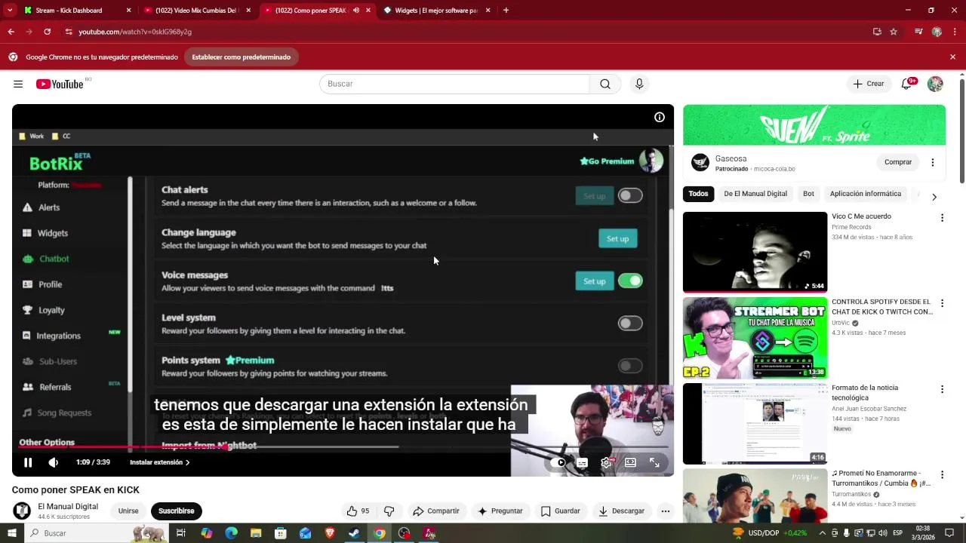This screenshot has height=543, width=966.
Task: Reload the page in Chrome
Action: pyautogui.click(x=47, y=32)
